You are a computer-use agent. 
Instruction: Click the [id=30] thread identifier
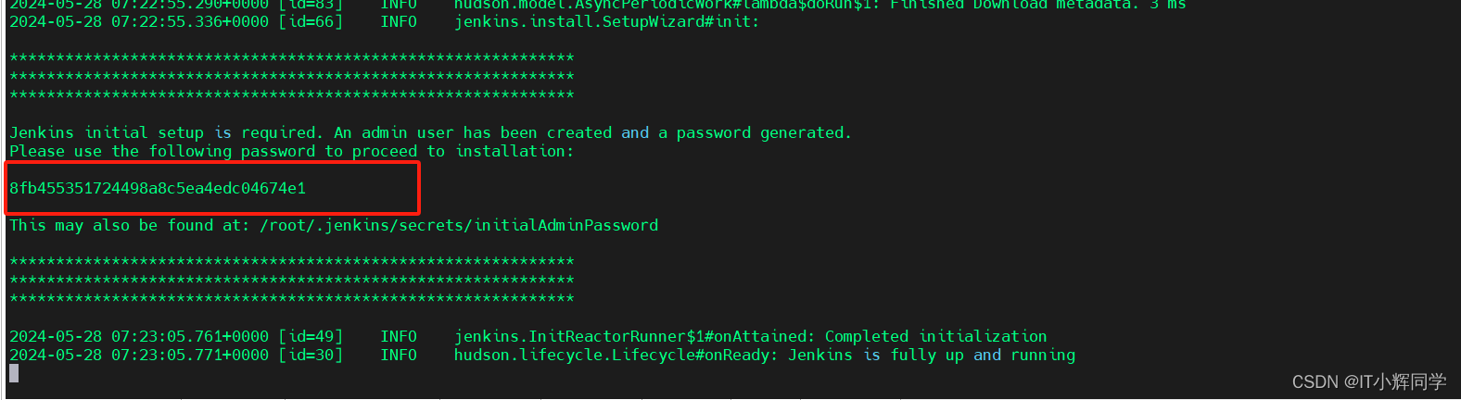click(x=311, y=355)
